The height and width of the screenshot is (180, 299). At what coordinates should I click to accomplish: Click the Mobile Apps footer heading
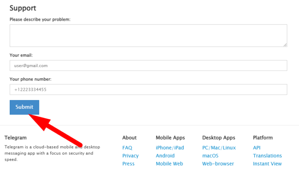pos(170,138)
